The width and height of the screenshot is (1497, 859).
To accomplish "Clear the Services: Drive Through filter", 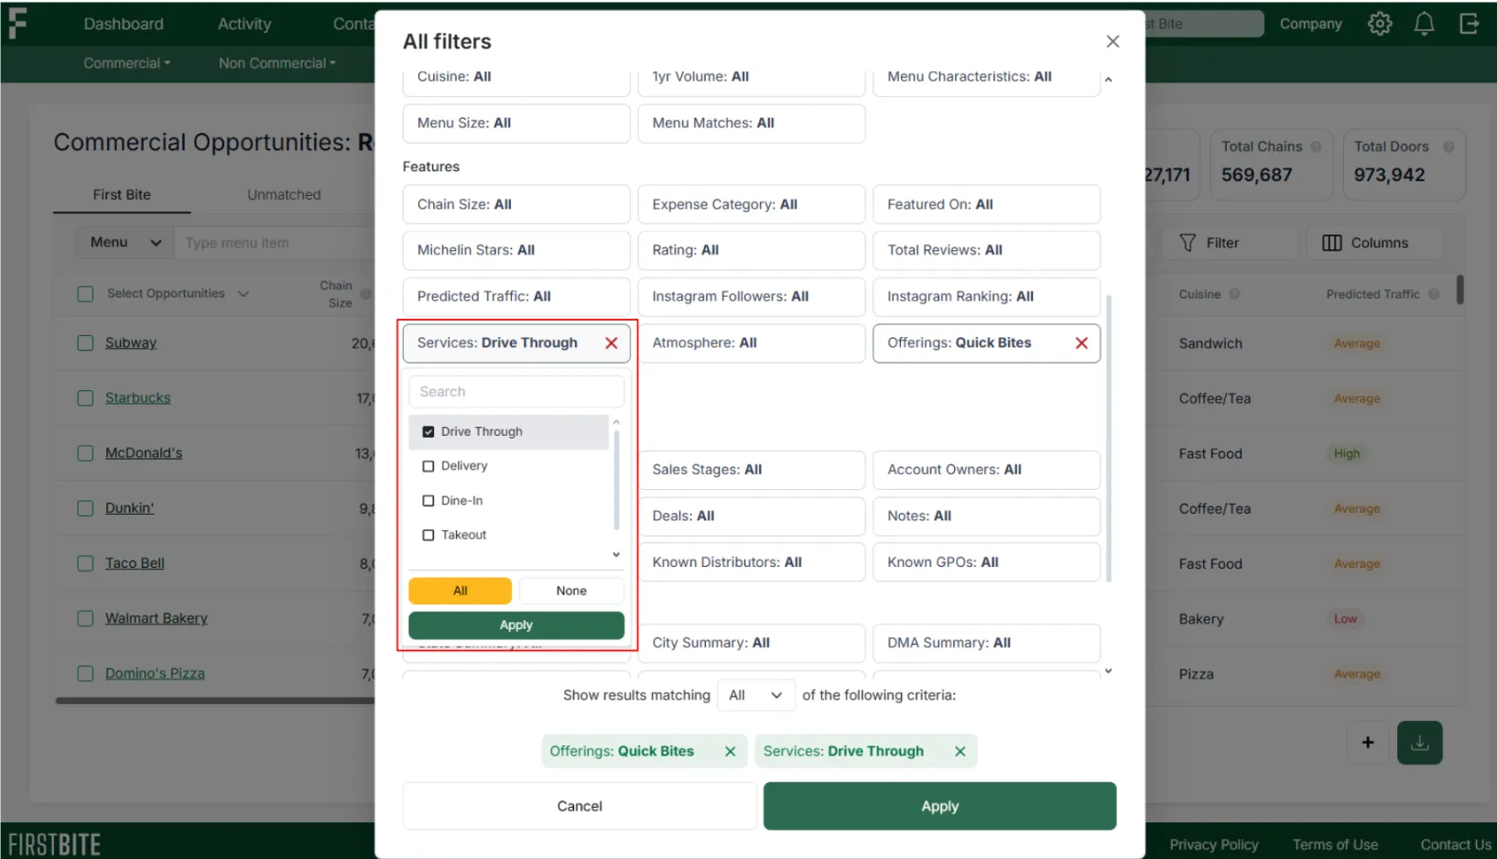I will coord(612,343).
